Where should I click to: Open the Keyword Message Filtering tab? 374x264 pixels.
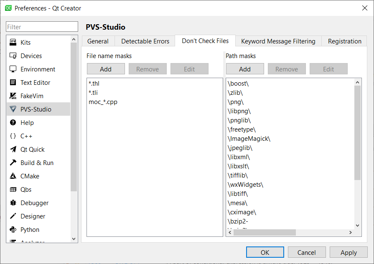click(x=278, y=41)
